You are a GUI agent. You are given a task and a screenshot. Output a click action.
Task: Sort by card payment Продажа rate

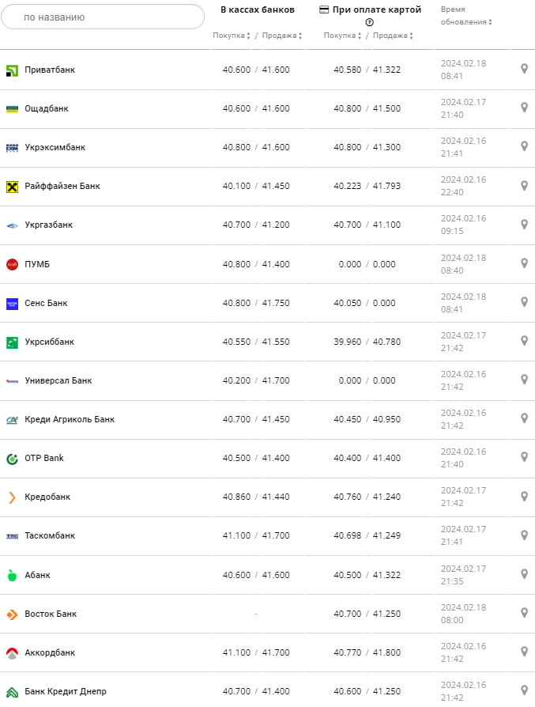coord(392,36)
